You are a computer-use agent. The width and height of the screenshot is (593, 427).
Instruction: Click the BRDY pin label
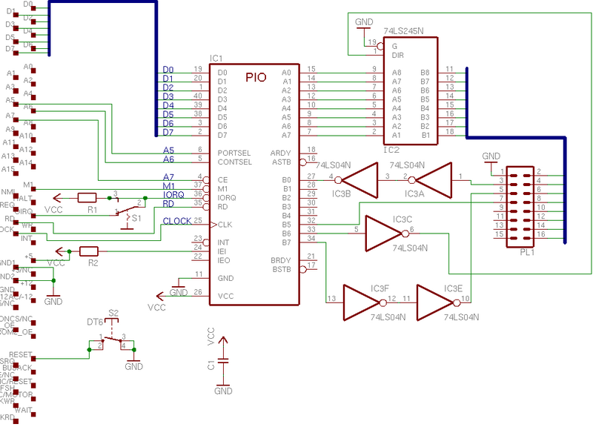pos(281,260)
